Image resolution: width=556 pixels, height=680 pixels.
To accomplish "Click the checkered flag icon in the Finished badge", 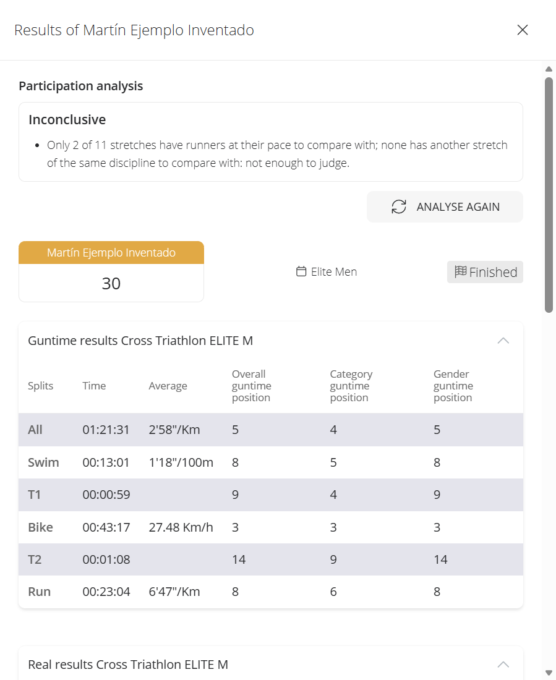I will (x=461, y=271).
